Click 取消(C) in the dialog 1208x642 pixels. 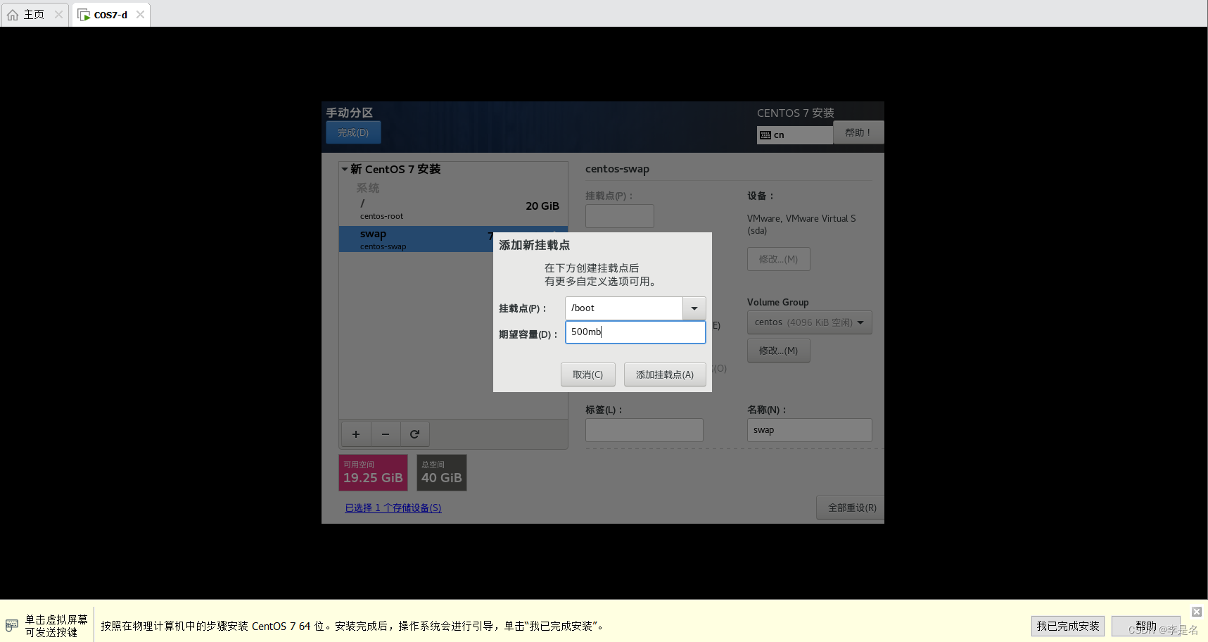click(x=587, y=374)
